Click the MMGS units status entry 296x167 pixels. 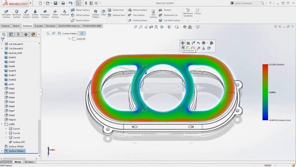click(268, 165)
